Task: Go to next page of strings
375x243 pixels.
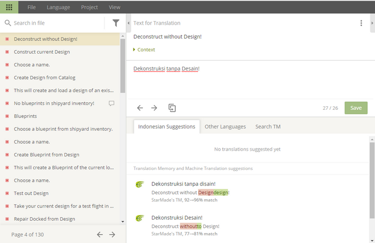Action: click(112, 234)
